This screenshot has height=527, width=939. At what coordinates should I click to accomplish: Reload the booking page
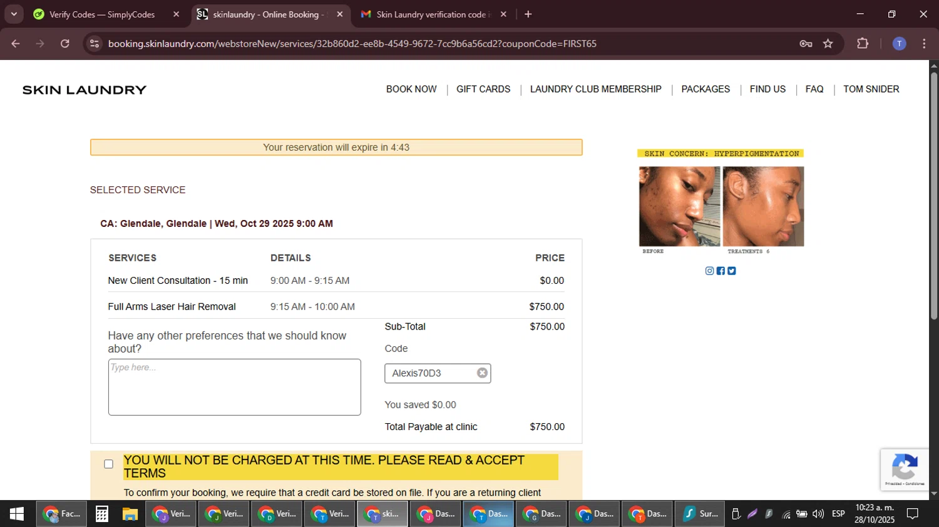65,44
